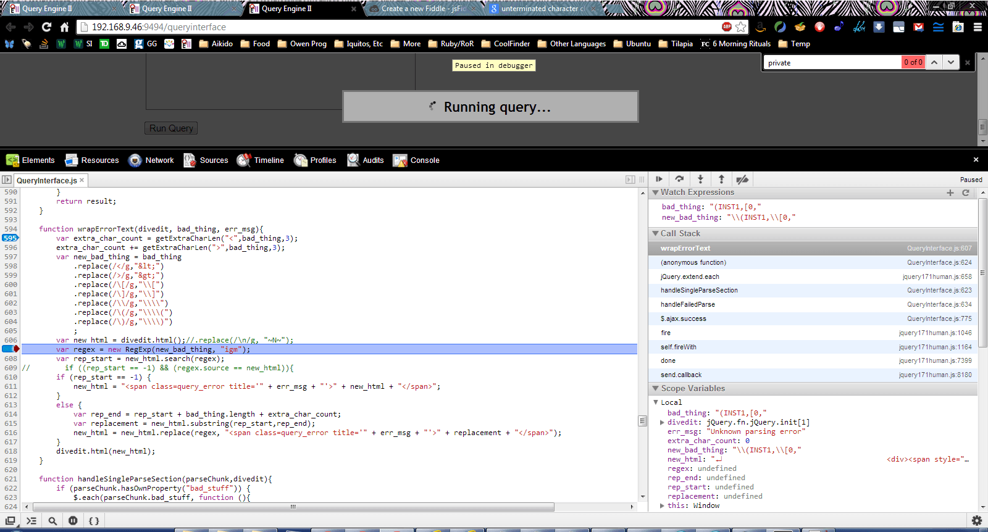Add a watch expression with plus icon
The width and height of the screenshot is (988, 532).
point(950,193)
